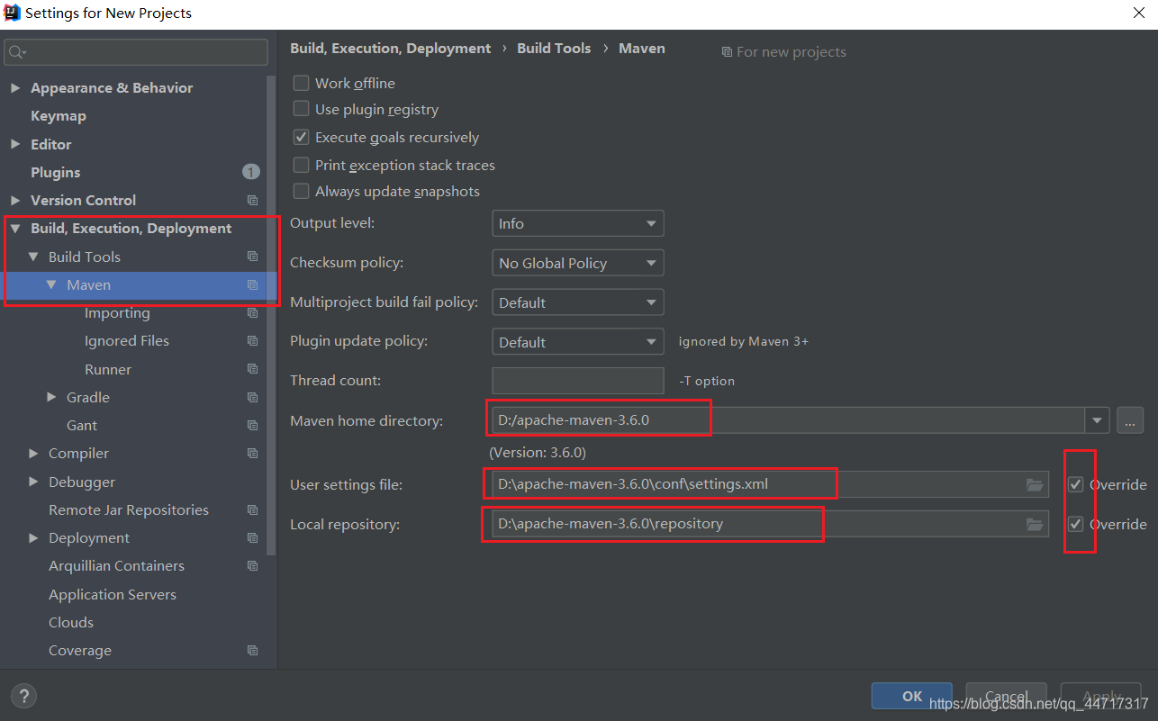Click the '...' browse Maven home button
The image size is (1158, 721).
click(1130, 420)
